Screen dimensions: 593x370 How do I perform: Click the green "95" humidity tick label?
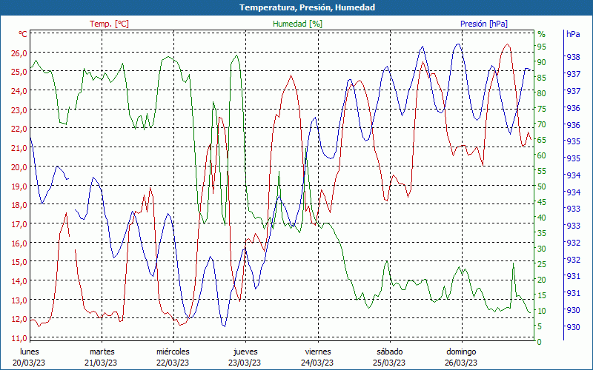click(x=542, y=47)
